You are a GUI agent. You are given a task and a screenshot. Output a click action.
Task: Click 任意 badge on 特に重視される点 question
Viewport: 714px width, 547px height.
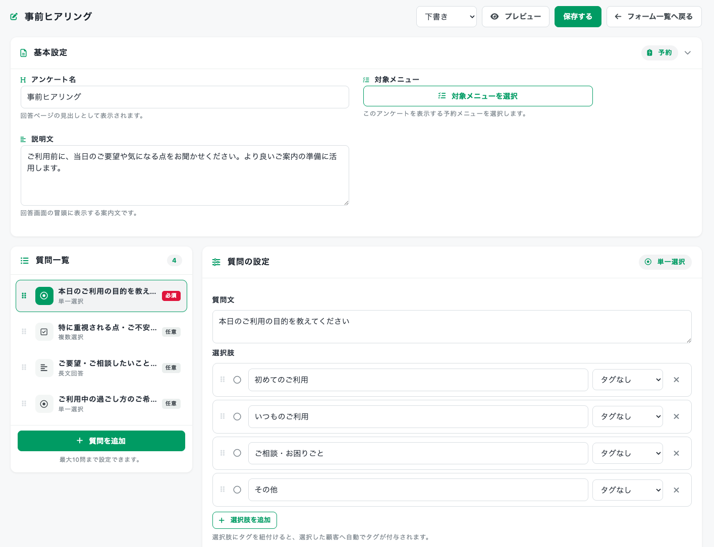pos(171,332)
